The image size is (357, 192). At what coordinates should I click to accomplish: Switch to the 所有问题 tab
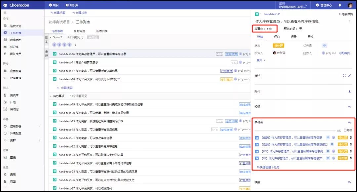click(79, 31)
